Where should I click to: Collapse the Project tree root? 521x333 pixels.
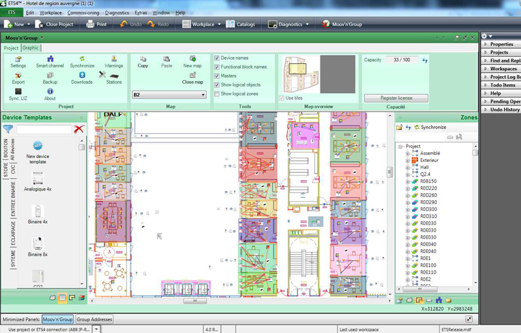tap(401, 146)
